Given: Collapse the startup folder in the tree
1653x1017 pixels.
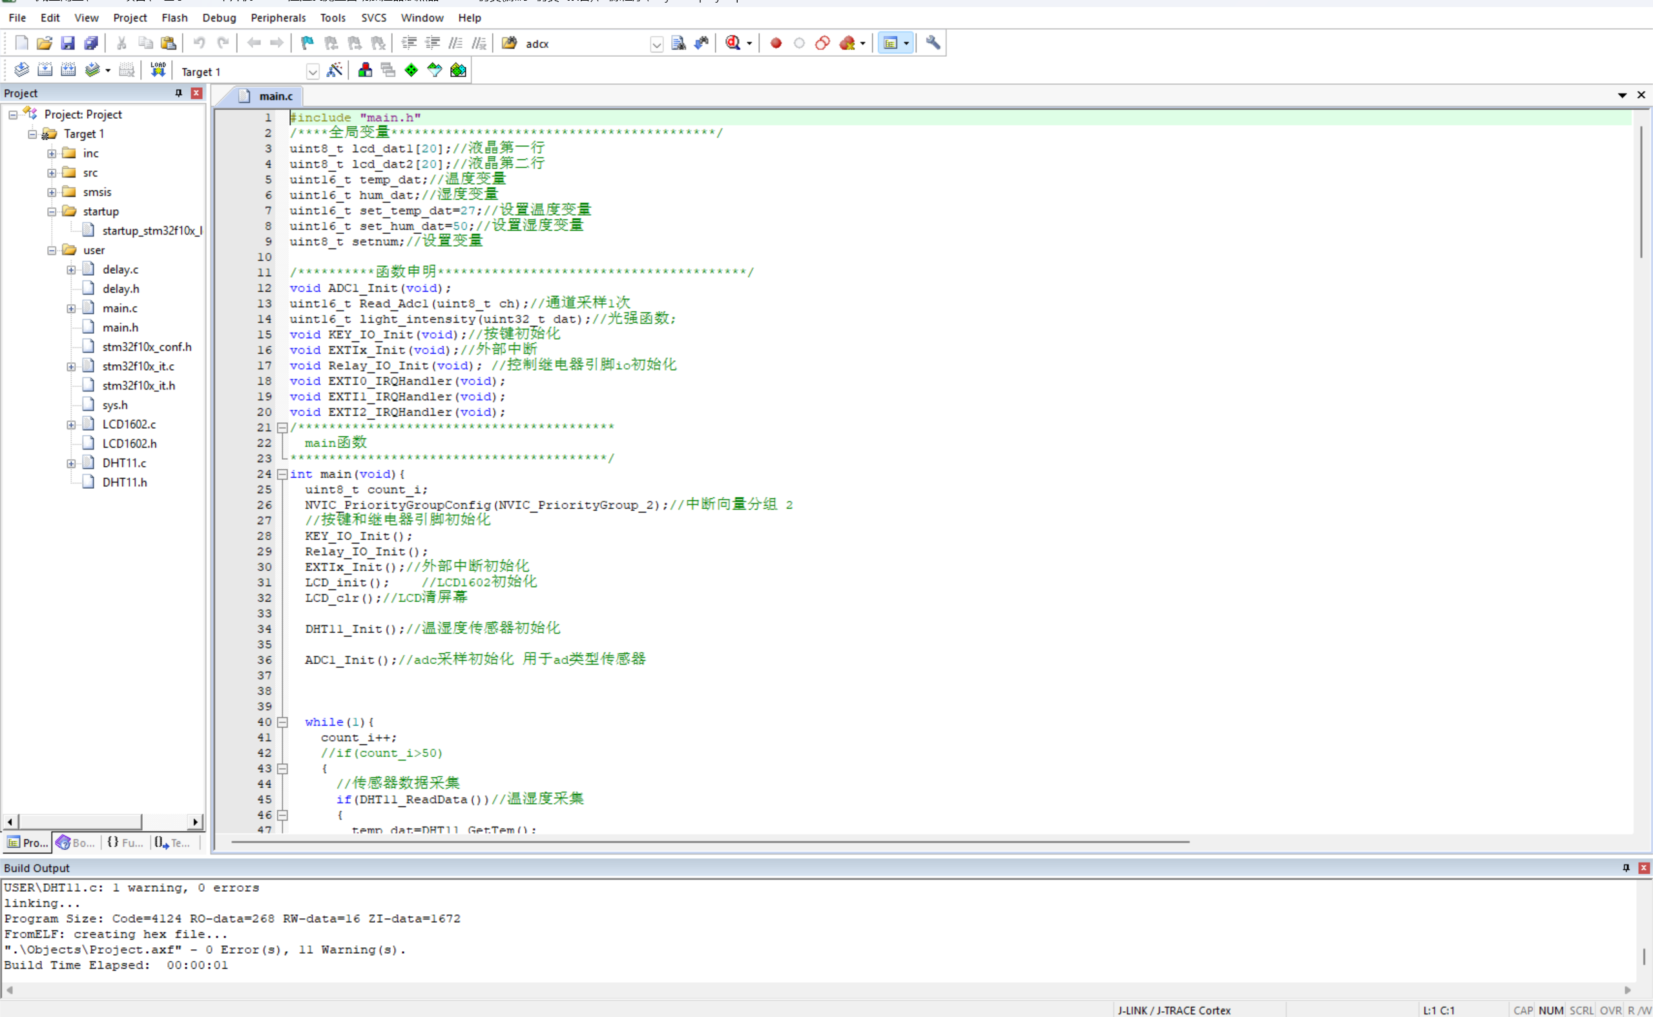Looking at the screenshot, I should pyautogui.click(x=52, y=211).
